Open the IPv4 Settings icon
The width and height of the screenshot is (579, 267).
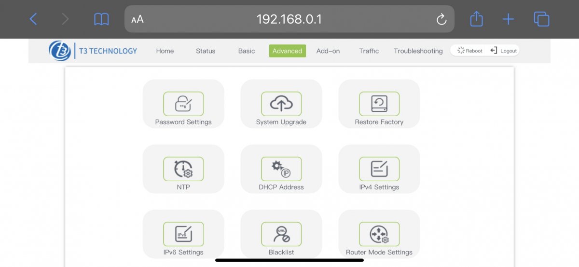coord(379,169)
